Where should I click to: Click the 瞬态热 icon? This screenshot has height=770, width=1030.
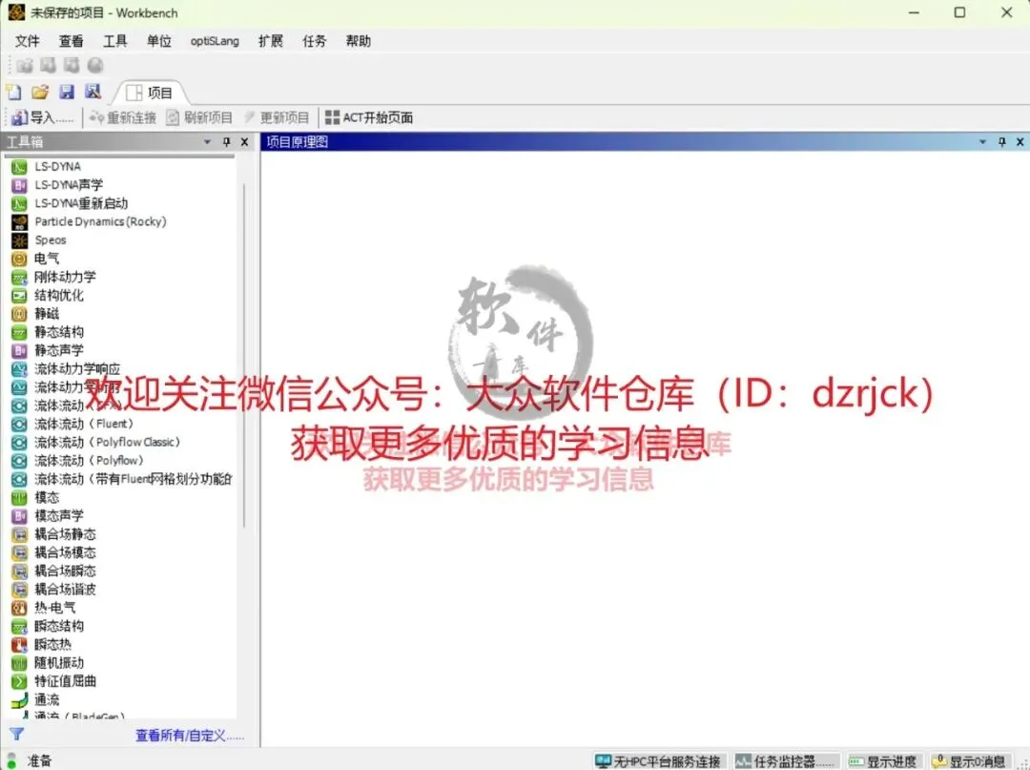[x=19, y=645]
